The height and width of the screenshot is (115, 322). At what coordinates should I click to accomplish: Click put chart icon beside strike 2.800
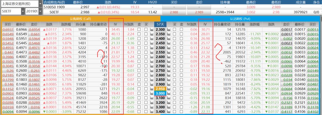(169, 75)
